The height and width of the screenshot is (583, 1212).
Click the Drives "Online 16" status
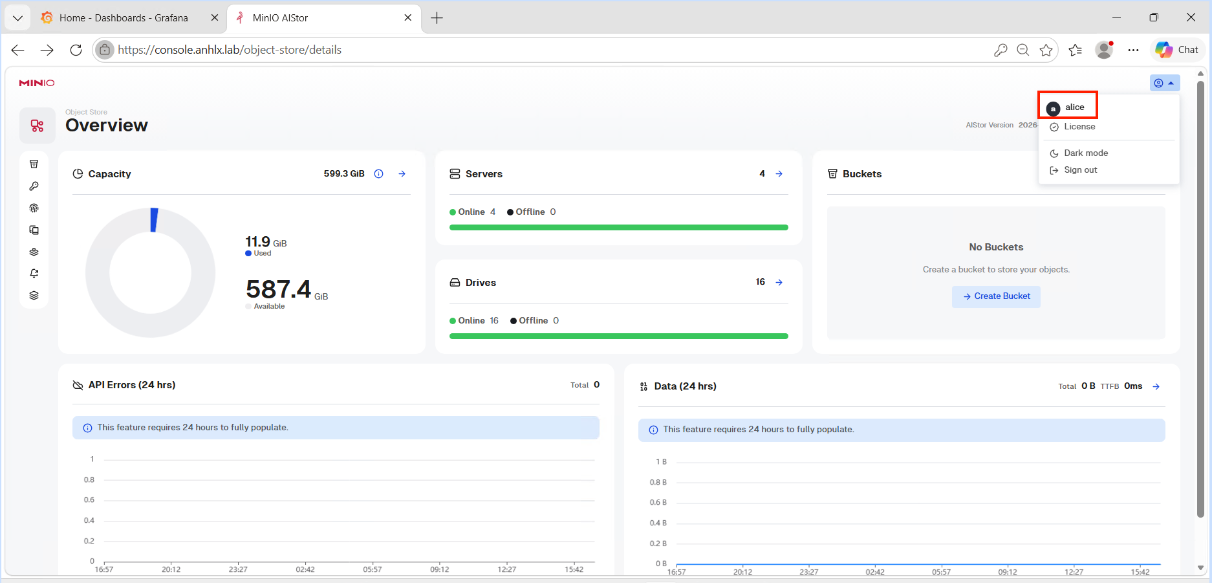click(474, 321)
